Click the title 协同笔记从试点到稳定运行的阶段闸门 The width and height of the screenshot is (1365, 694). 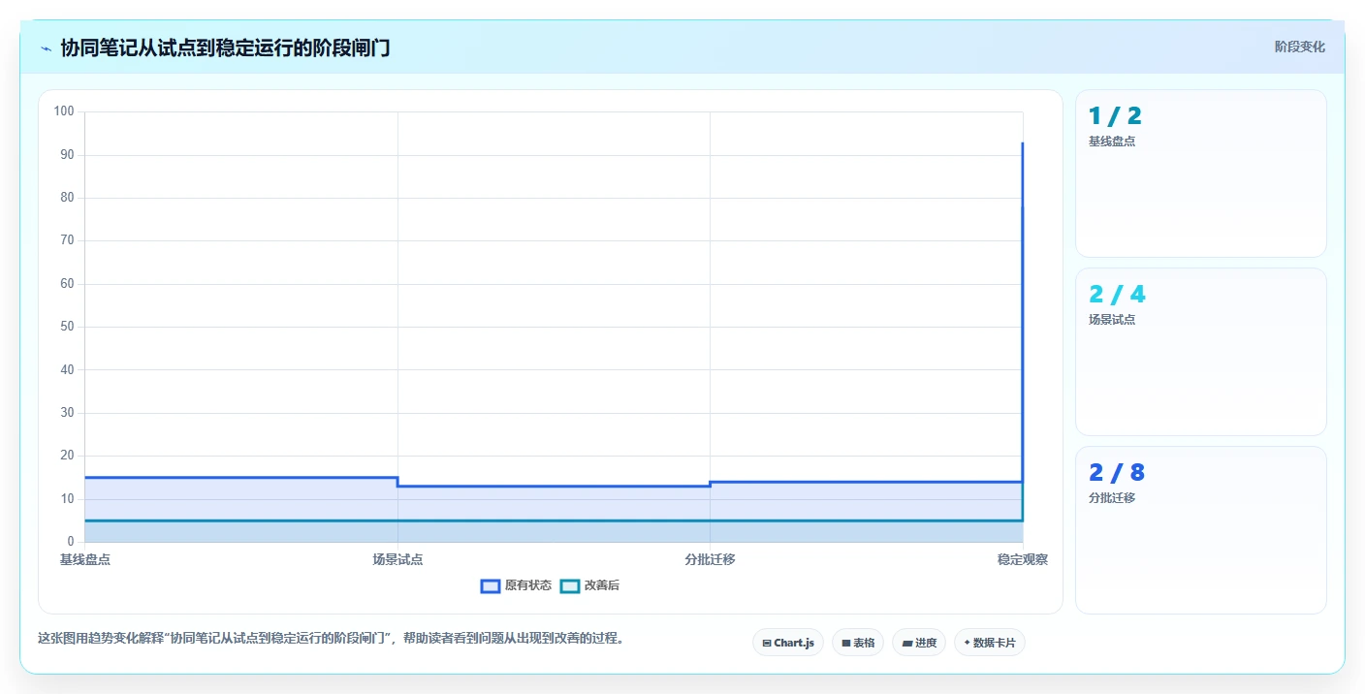225,48
